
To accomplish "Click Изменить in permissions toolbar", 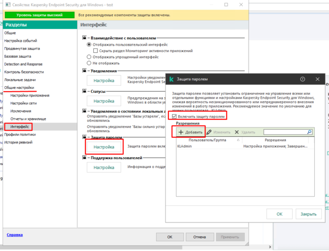I will pyautogui.click(x=218, y=132).
